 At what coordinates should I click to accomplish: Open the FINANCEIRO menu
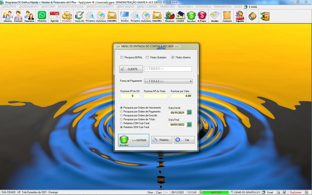tap(168, 7)
